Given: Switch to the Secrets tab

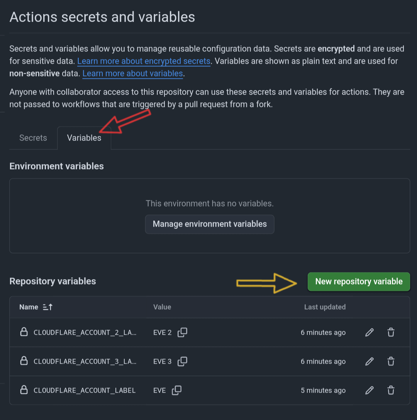Looking at the screenshot, I should 33,138.
